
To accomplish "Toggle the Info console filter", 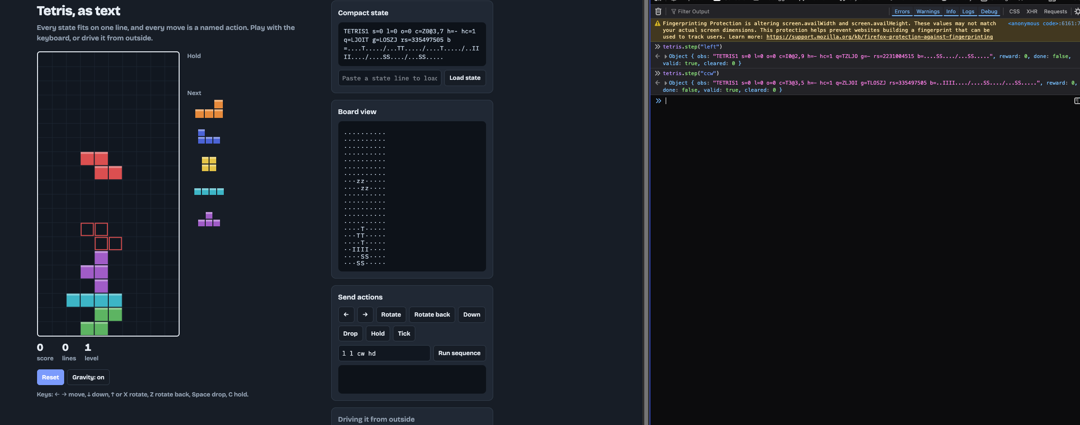I will click(951, 11).
